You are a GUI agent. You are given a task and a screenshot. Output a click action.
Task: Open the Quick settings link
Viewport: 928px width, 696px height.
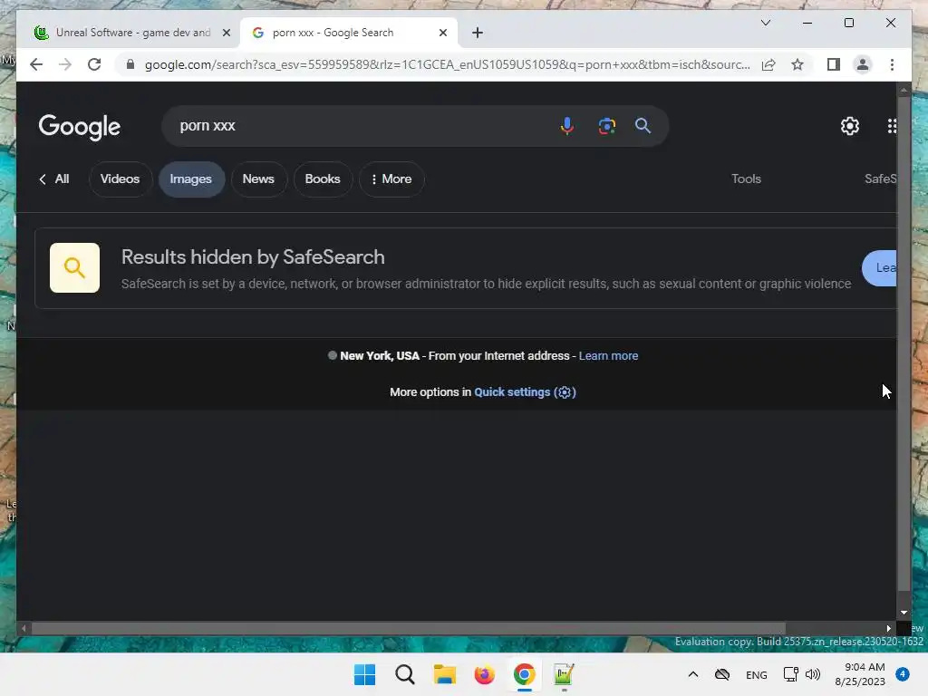coord(525,392)
